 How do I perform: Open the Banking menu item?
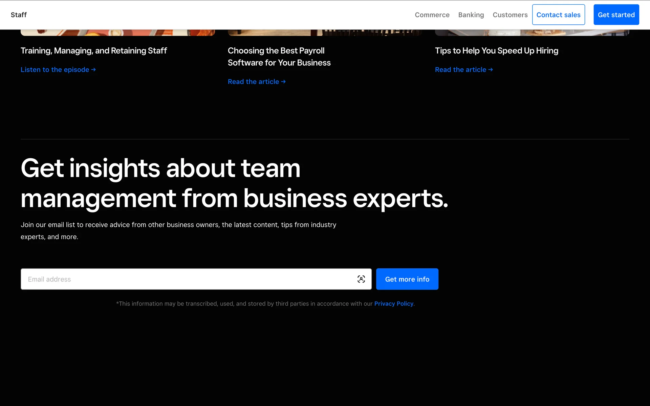tap(471, 15)
